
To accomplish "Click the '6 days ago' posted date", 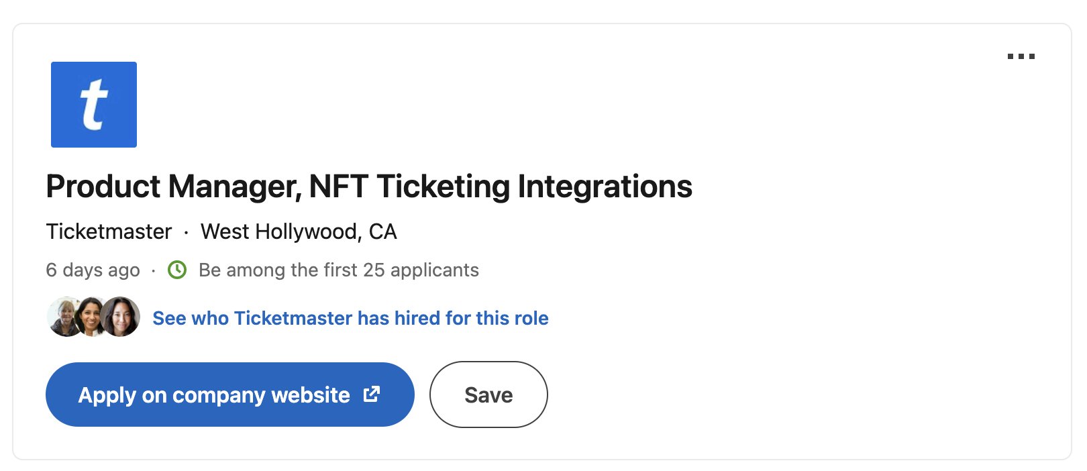I will 93,270.
